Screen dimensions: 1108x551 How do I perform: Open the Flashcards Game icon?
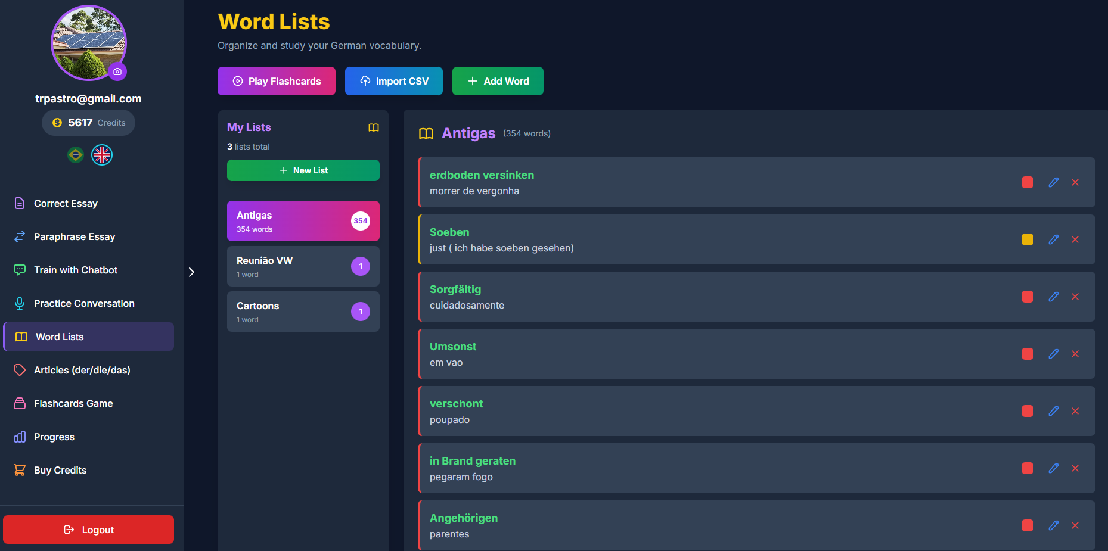click(x=20, y=403)
